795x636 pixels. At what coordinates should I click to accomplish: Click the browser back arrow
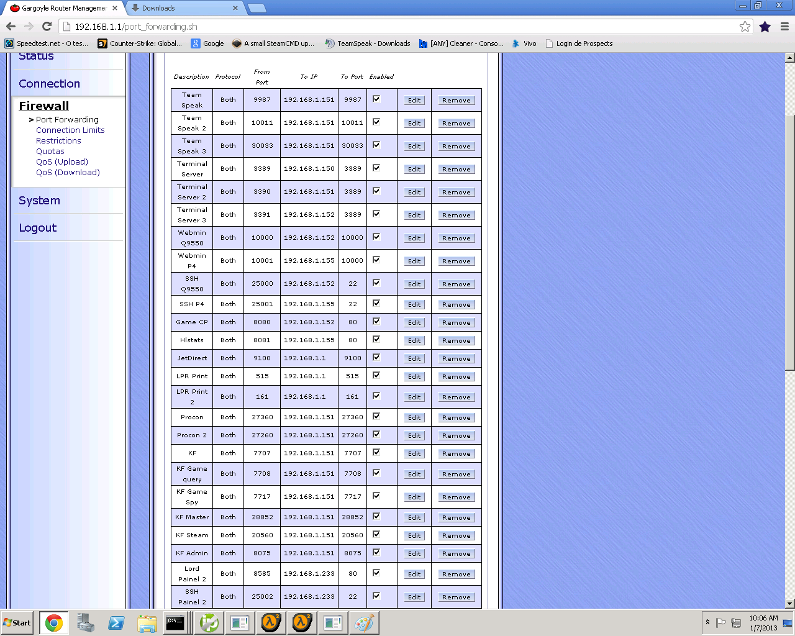11,26
